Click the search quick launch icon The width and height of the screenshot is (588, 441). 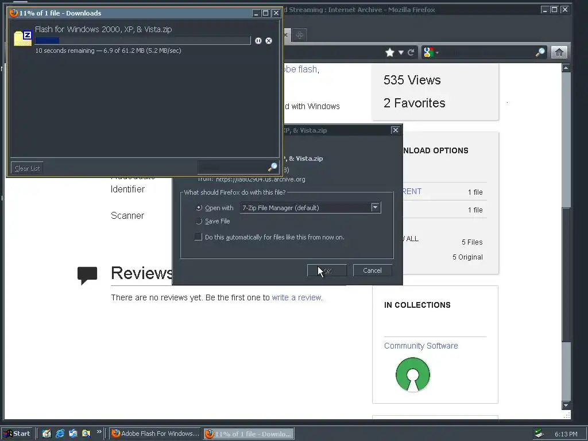[x=86, y=434]
